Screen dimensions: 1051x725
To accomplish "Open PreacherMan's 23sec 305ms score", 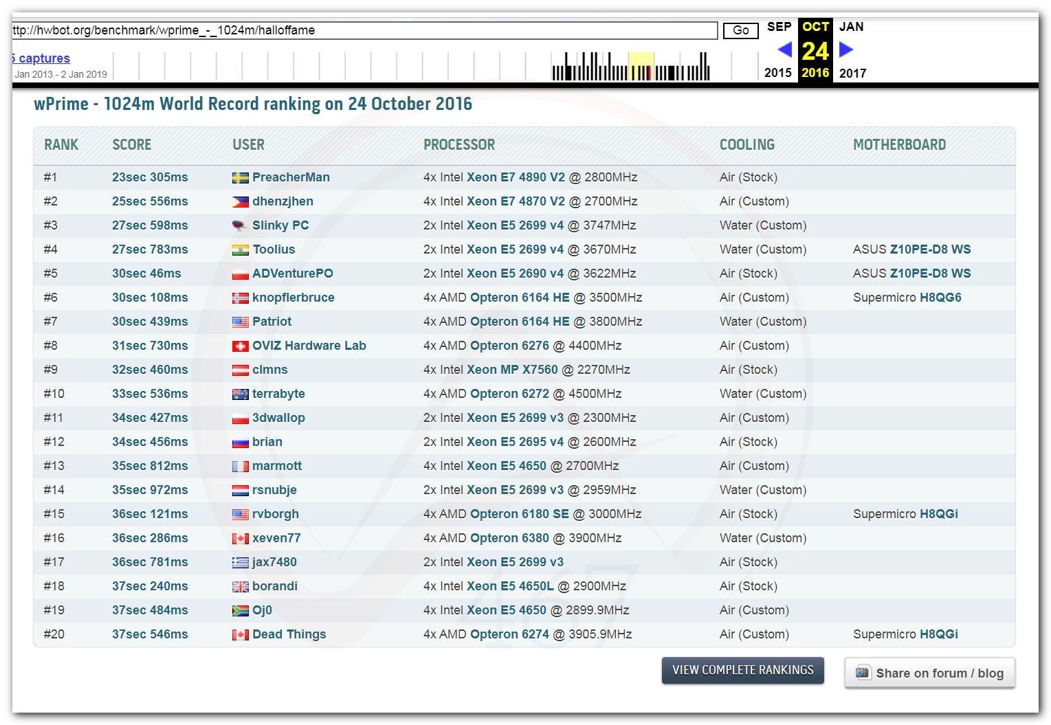I will (x=150, y=177).
